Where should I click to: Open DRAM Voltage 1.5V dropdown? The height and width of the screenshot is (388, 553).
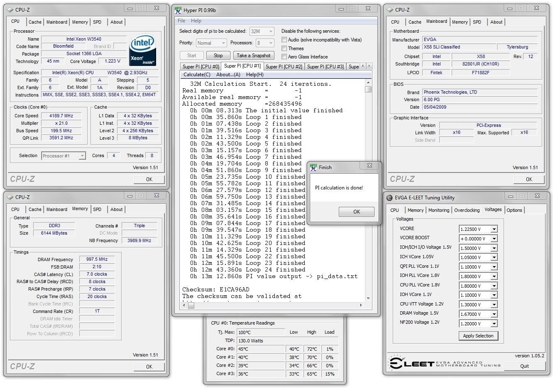coord(494,314)
